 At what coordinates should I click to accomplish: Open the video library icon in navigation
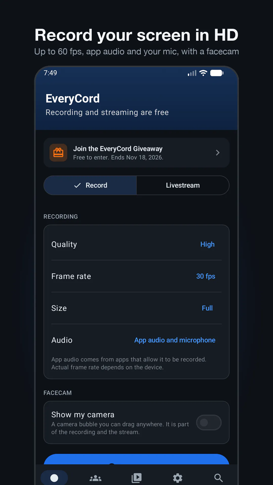(x=136, y=478)
